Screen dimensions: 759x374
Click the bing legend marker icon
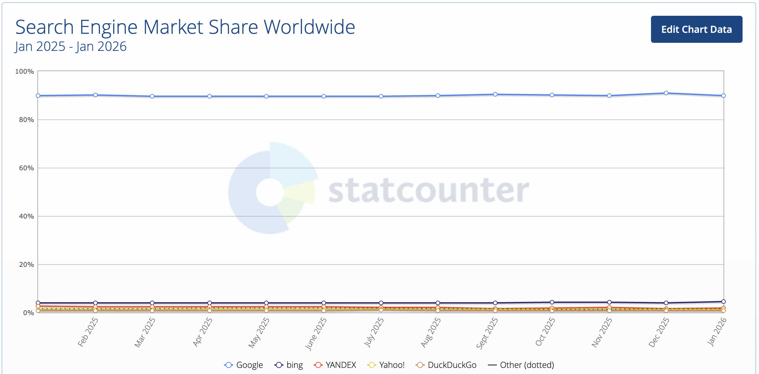279,365
